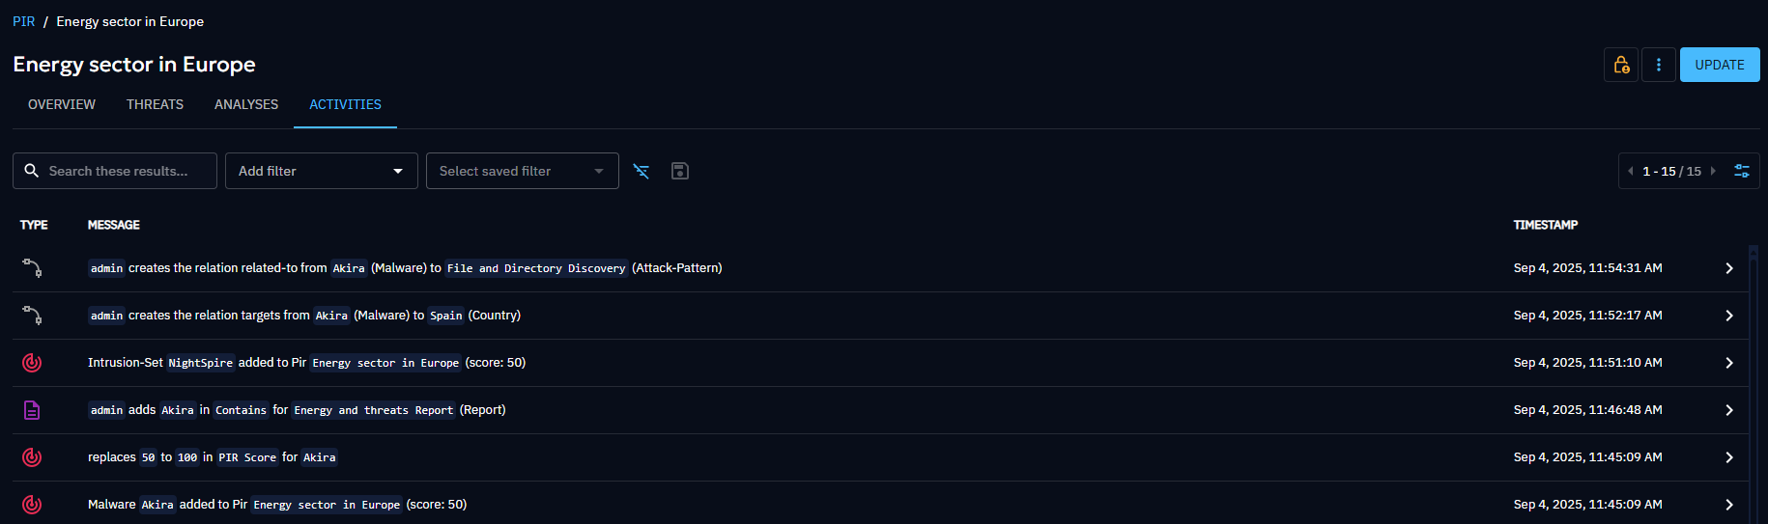Expand the PIR Score replacement row chevron
Image resolution: width=1768 pixels, height=524 pixels.
[1728, 457]
